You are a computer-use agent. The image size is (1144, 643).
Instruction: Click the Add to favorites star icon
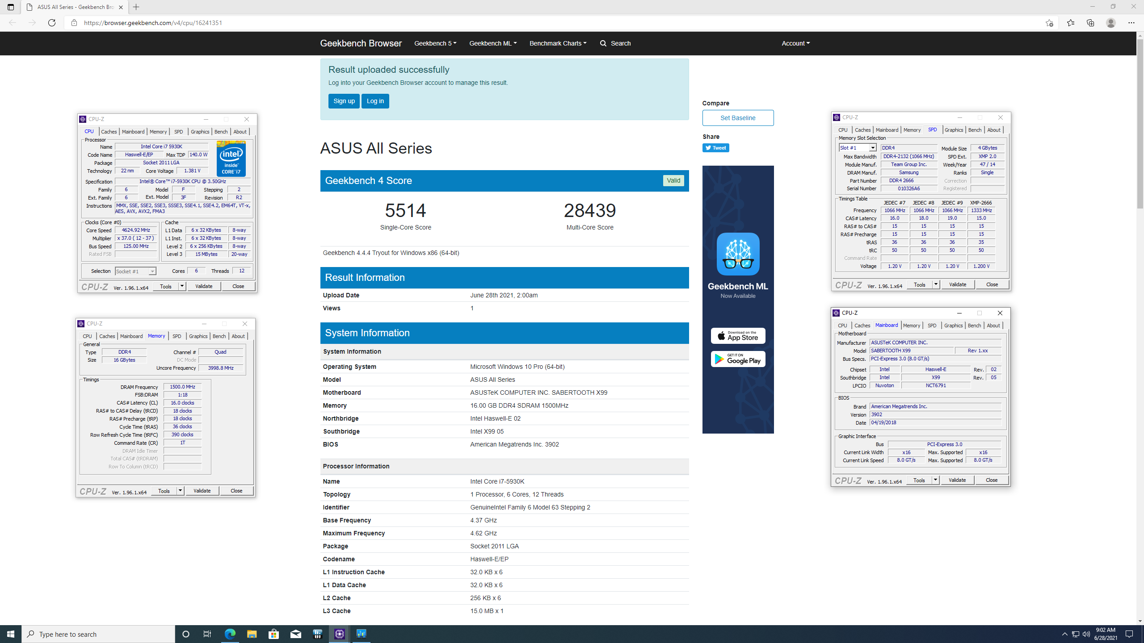1049,23
